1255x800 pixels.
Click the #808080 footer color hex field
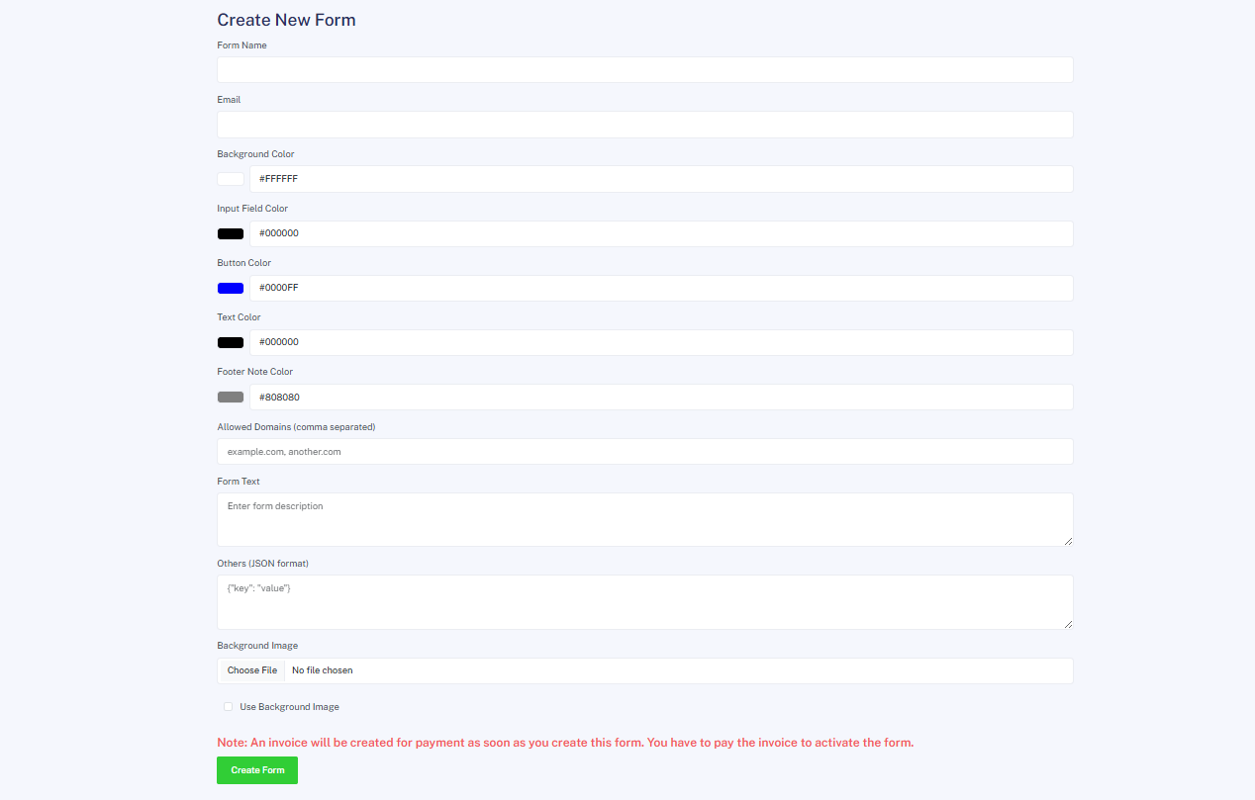coord(660,397)
